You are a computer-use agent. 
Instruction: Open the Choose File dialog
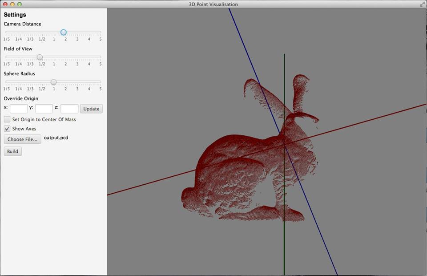(x=22, y=139)
